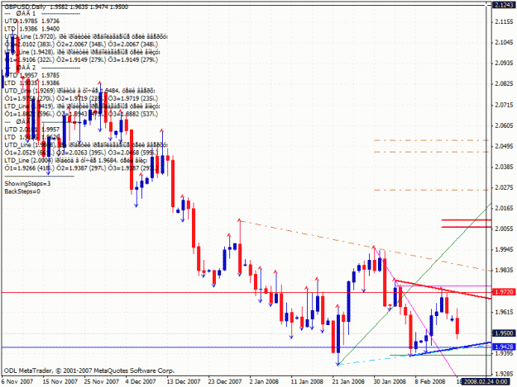
Task: Select the orange dashed descending trendline
Action: click(x=365, y=246)
